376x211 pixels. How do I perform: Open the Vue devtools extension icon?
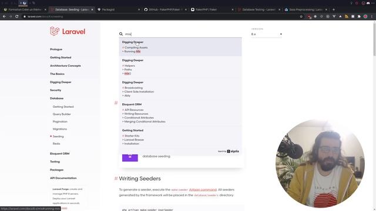point(334,16)
